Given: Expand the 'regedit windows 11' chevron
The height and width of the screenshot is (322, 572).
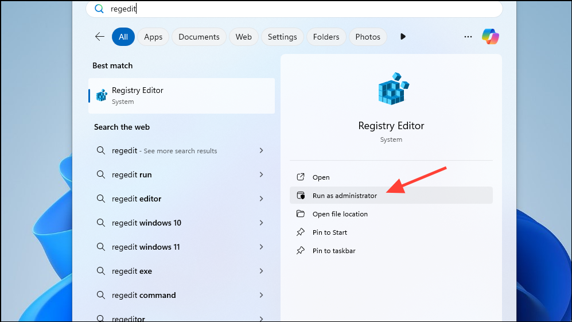Looking at the screenshot, I should click(261, 247).
